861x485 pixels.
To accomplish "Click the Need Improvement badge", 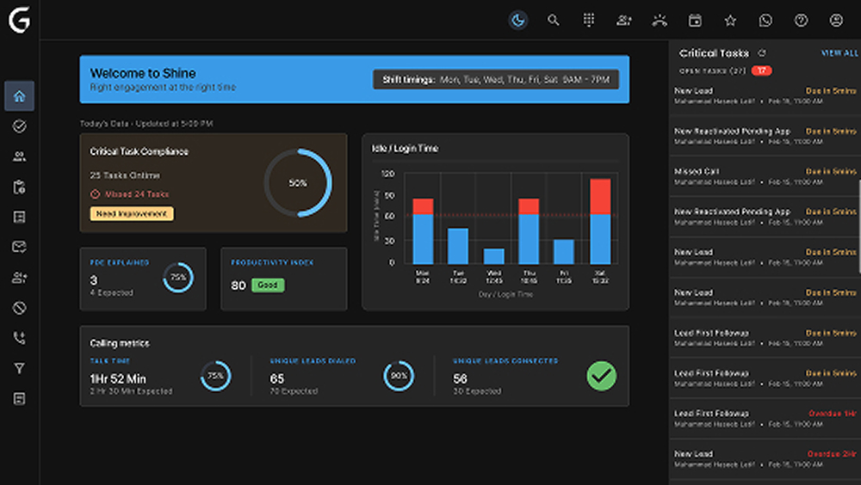I will [132, 213].
